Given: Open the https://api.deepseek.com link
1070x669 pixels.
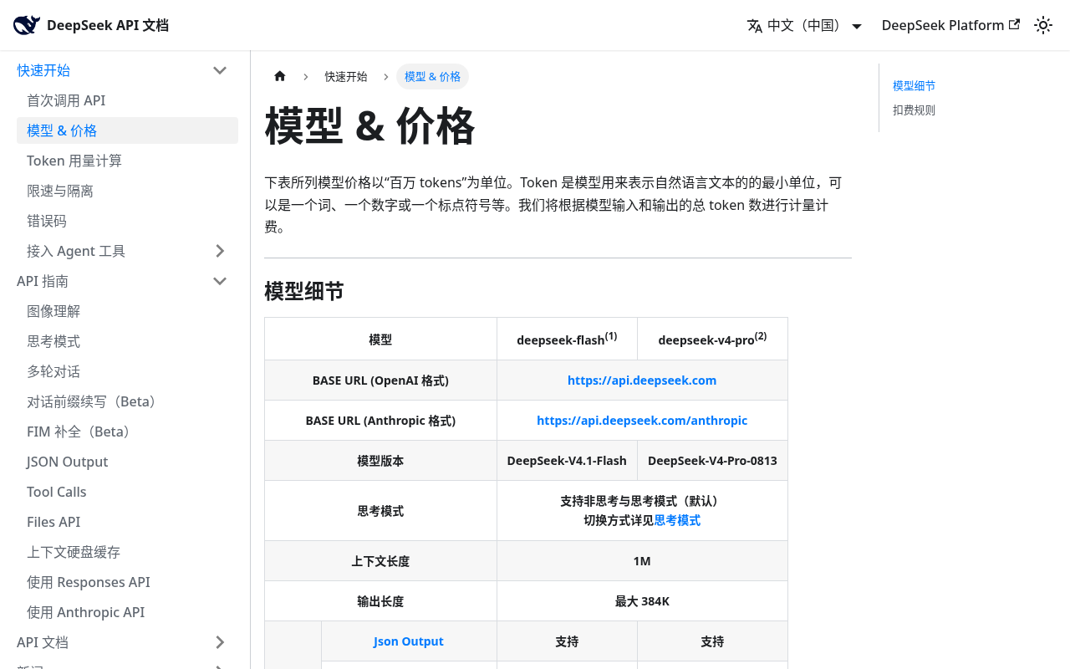Looking at the screenshot, I should 642,380.
